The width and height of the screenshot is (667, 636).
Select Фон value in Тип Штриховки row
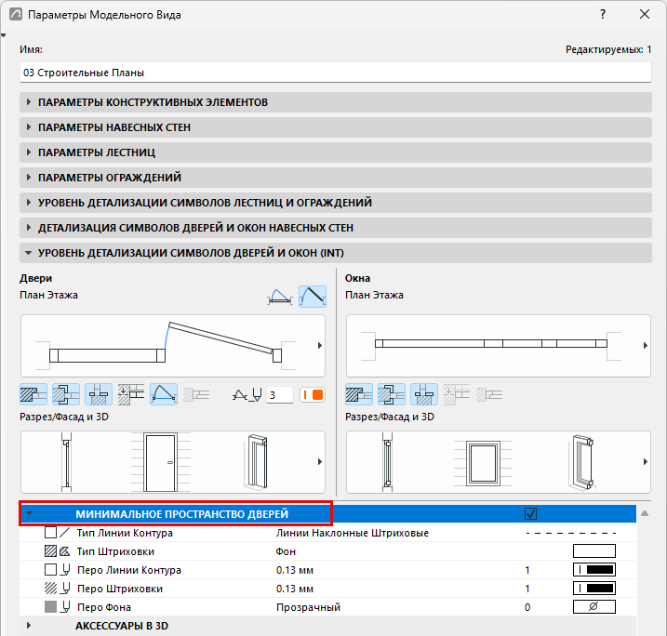[x=286, y=551]
